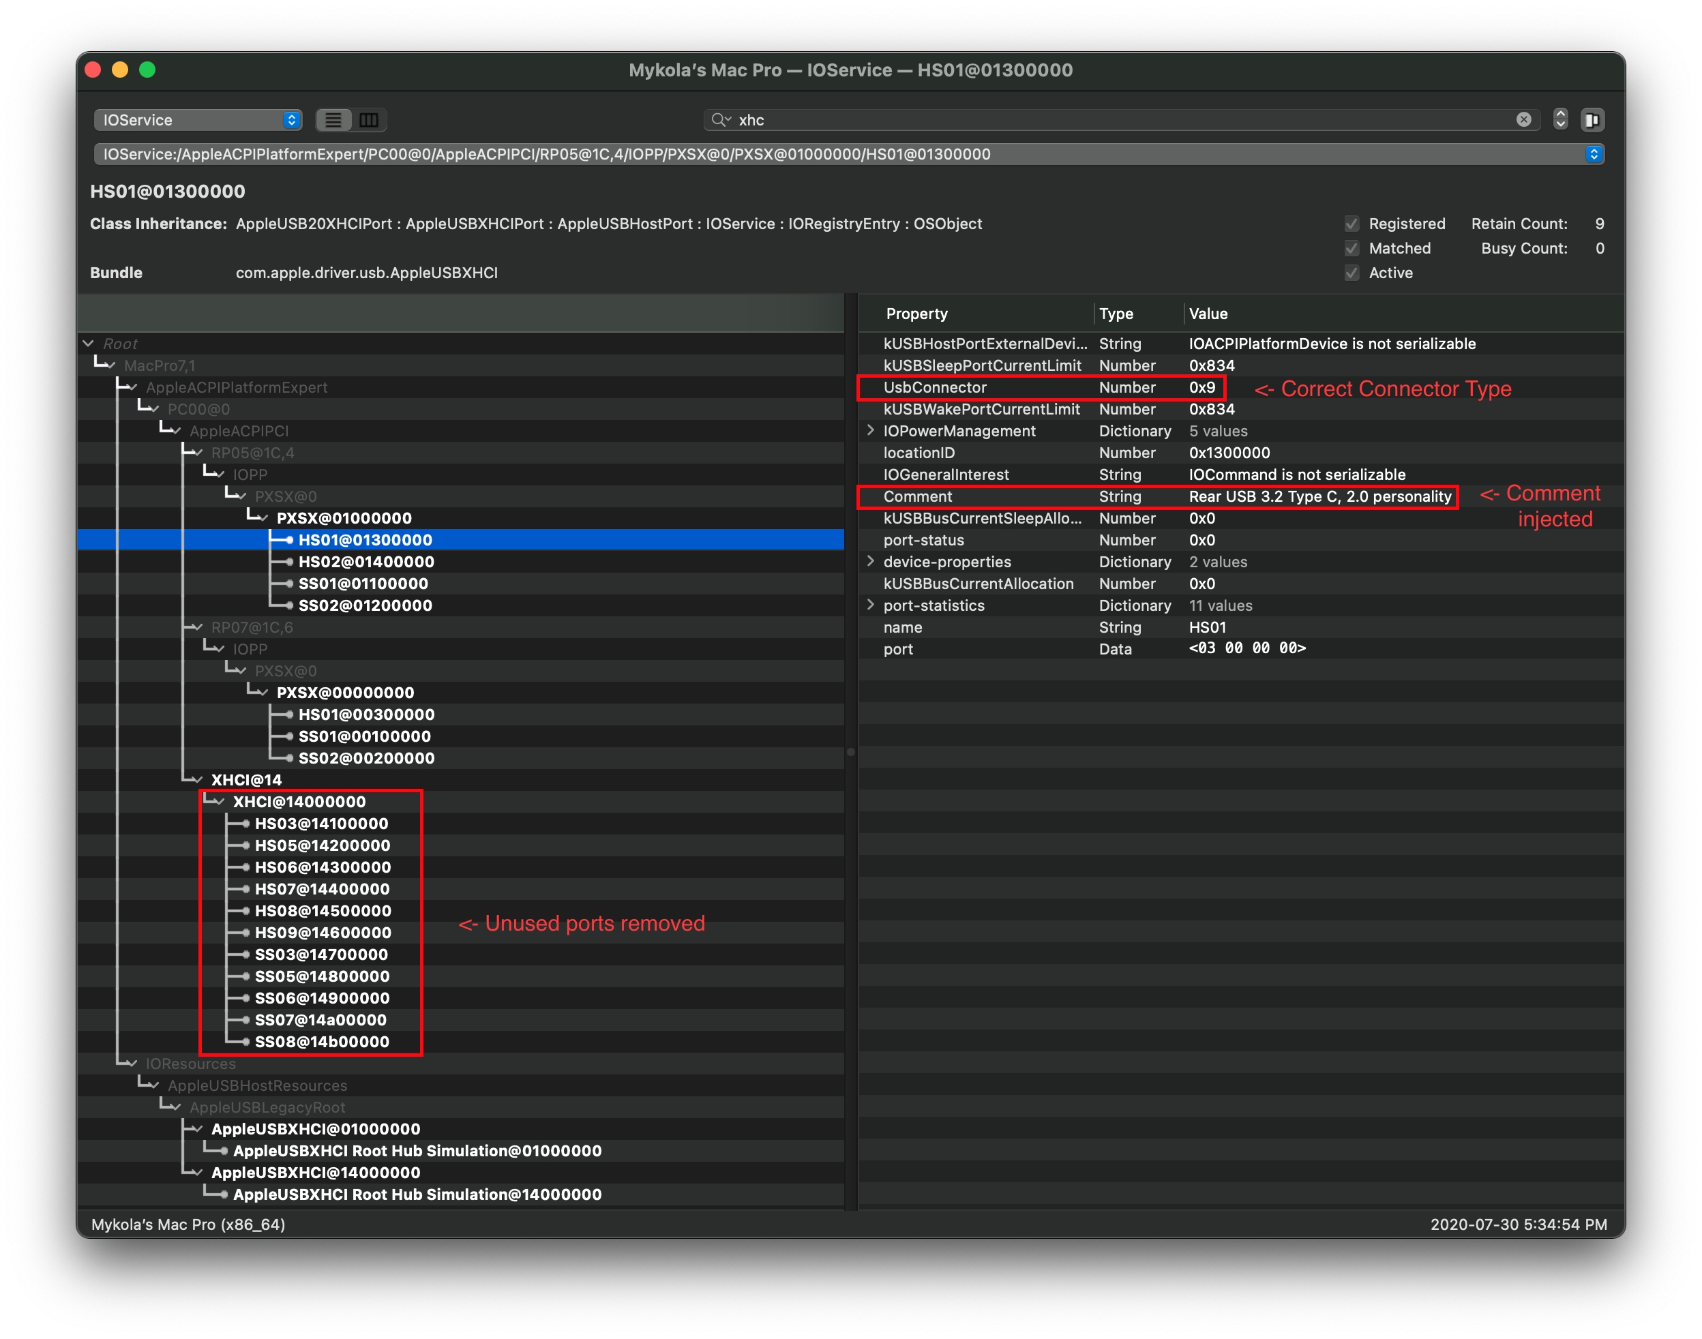
Task: Expand the IOPowerManagement dictionary row
Action: [x=870, y=430]
